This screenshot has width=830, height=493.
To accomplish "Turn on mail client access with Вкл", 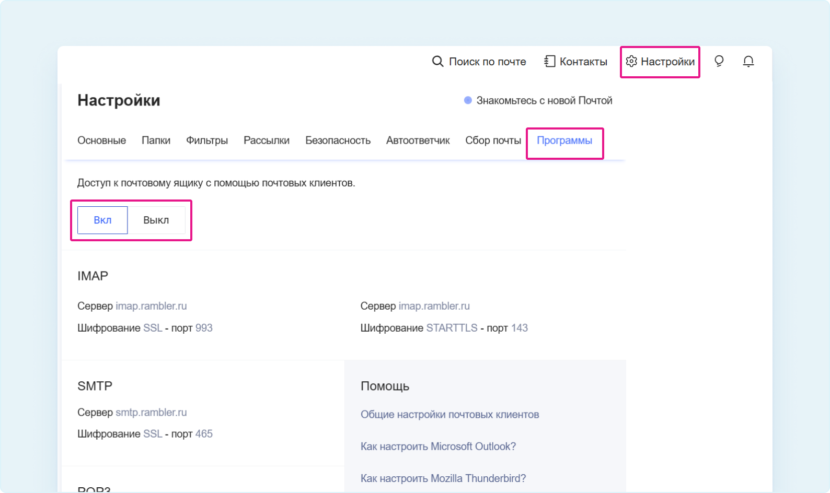I will click(102, 220).
